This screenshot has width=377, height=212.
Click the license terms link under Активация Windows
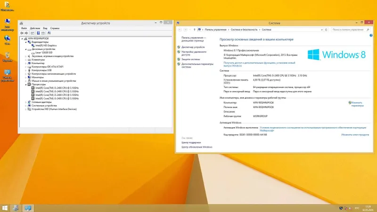[313, 129]
